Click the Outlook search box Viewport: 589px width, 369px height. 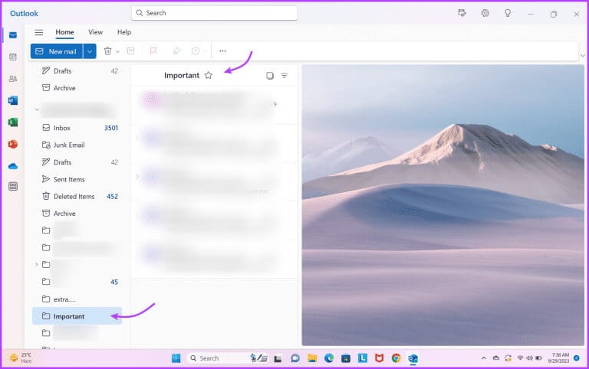pyautogui.click(x=215, y=13)
